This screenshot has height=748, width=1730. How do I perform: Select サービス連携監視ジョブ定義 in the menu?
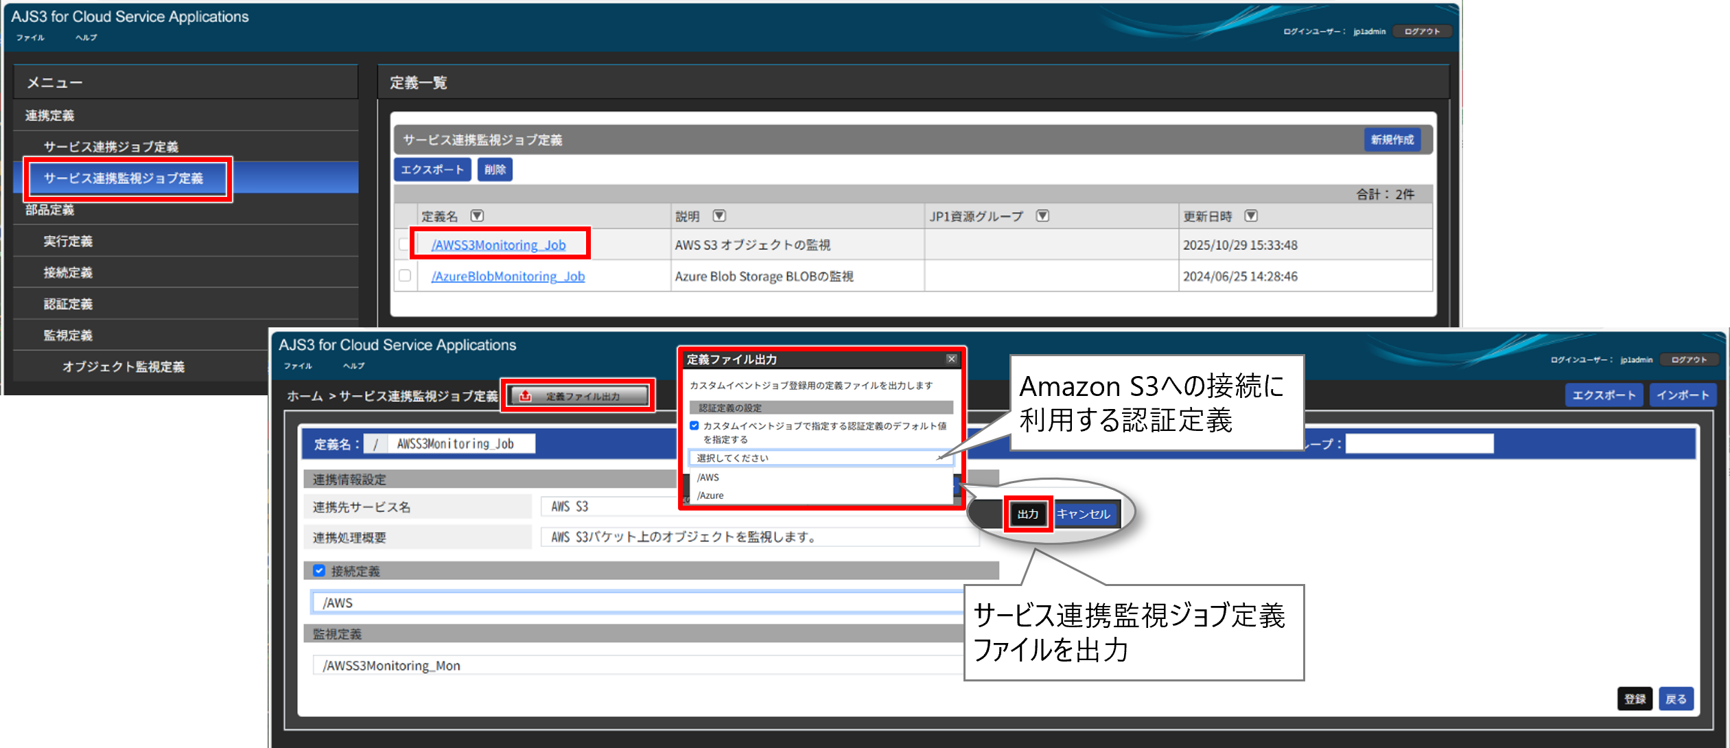click(124, 178)
